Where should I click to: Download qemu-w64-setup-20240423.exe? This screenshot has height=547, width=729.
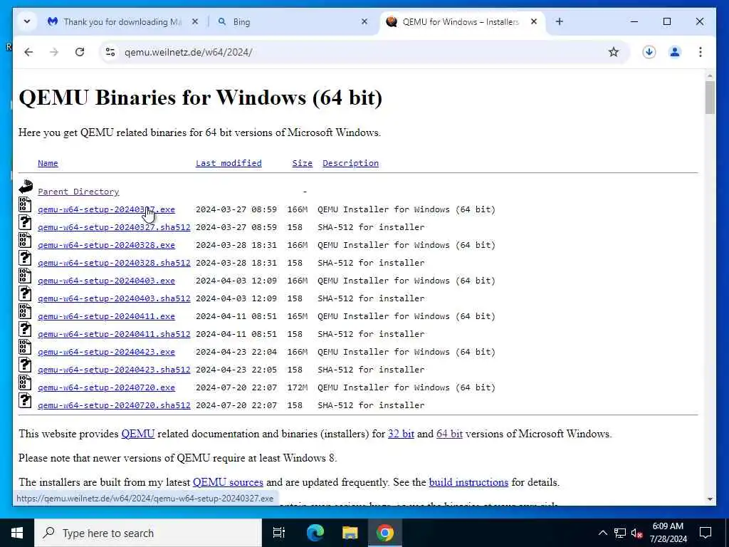(x=107, y=352)
